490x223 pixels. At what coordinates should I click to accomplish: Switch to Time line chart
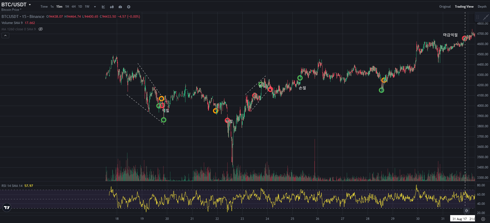[x=44, y=7]
